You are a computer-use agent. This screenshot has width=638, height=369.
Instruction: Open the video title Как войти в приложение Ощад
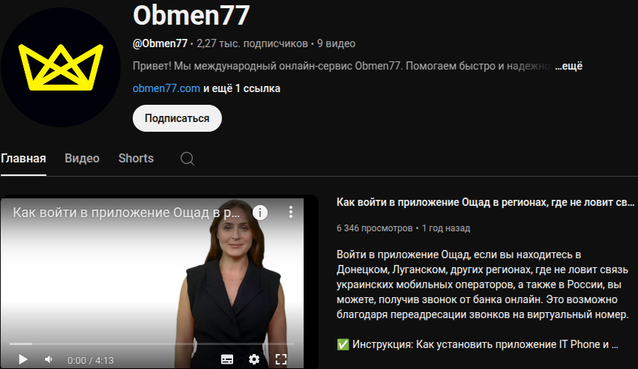pos(485,202)
